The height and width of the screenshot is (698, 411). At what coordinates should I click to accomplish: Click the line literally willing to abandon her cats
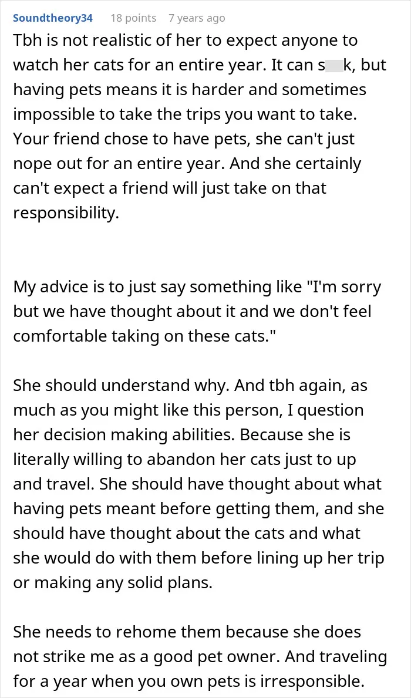pyautogui.click(x=185, y=460)
